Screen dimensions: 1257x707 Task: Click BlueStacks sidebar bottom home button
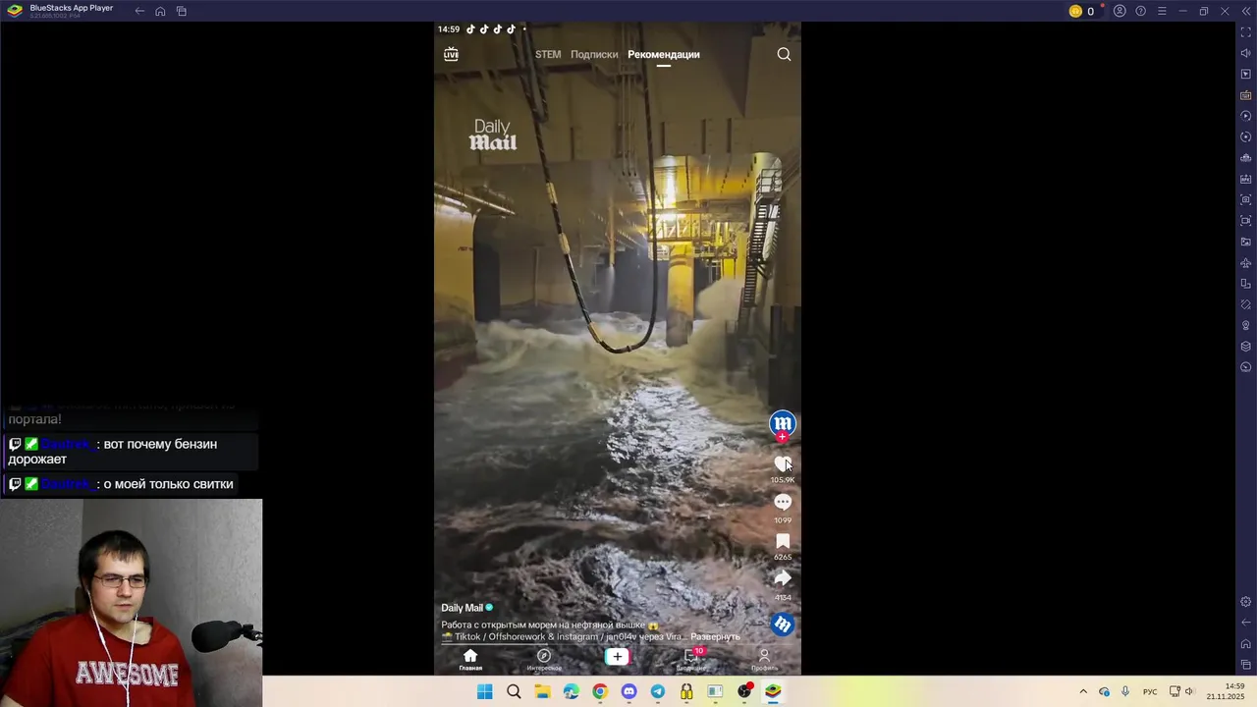(x=1246, y=644)
